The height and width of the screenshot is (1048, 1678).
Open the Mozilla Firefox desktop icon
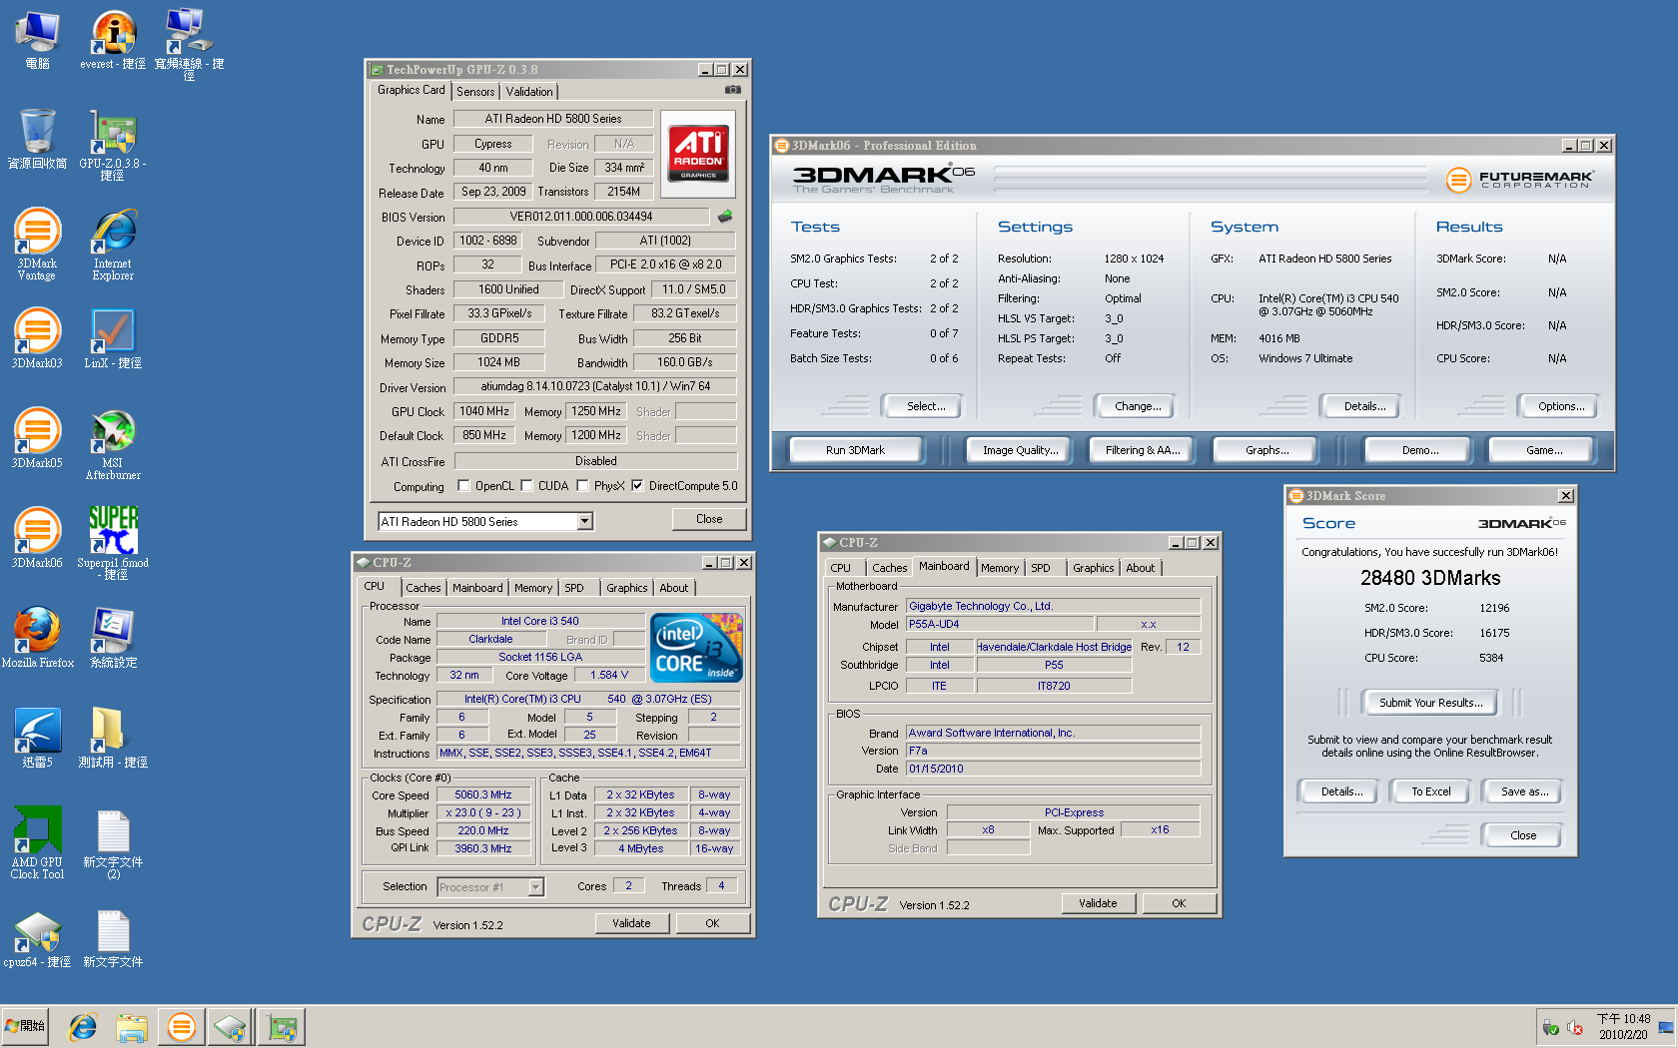click(37, 639)
